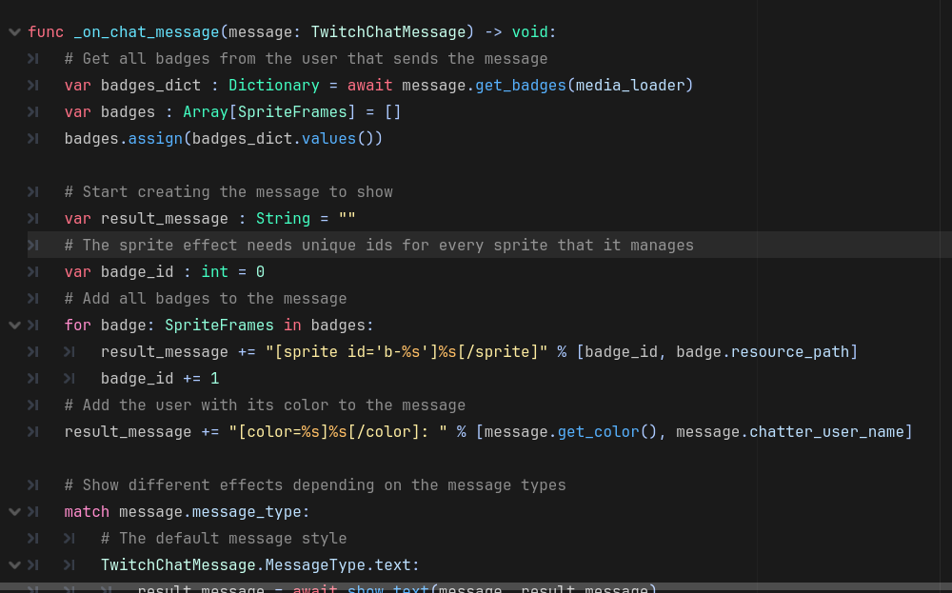This screenshot has width=952, height=593.
Task: Click the media_loader argument
Action: (x=630, y=86)
